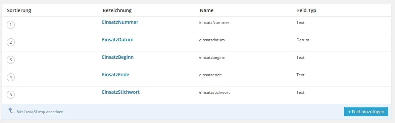Click the sort handle number 3
Viewport: 395px width, 123px height.
(11, 60)
